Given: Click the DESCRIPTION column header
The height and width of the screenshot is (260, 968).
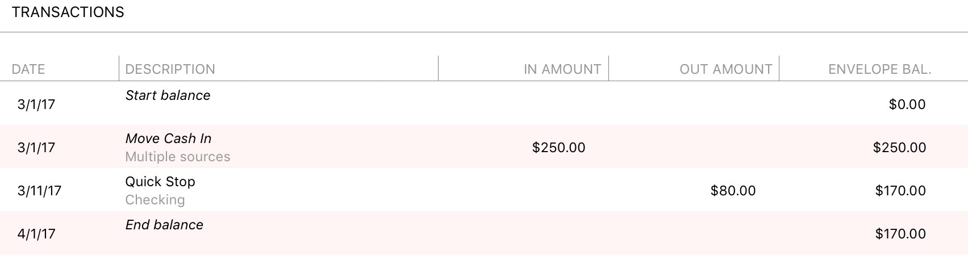Looking at the screenshot, I should click(170, 69).
